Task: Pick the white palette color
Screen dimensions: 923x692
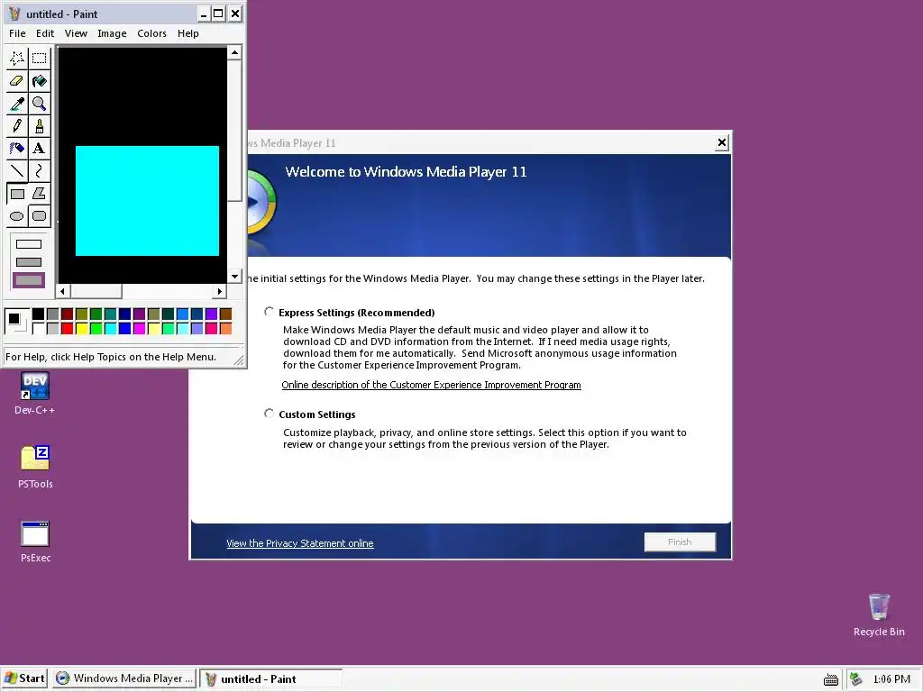Action: pyautogui.click(x=38, y=328)
